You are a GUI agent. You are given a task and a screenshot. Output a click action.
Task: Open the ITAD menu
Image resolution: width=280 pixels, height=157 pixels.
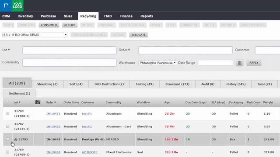tap(108, 16)
